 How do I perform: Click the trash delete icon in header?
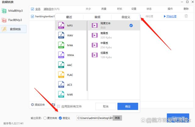click(186, 9)
